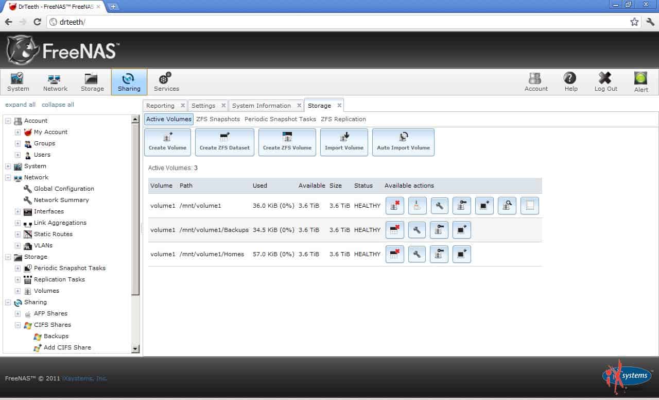Click the Create ZFS Volume button
The width and height of the screenshot is (659, 400).
287,142
